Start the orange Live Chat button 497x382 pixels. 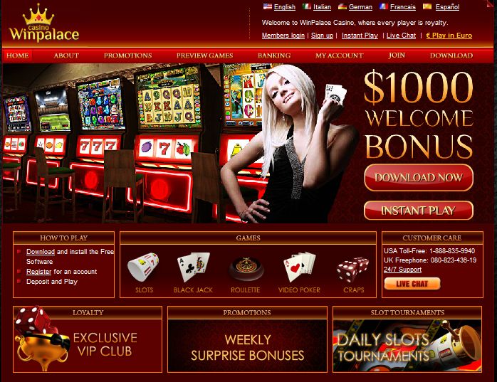pos(412,284)
